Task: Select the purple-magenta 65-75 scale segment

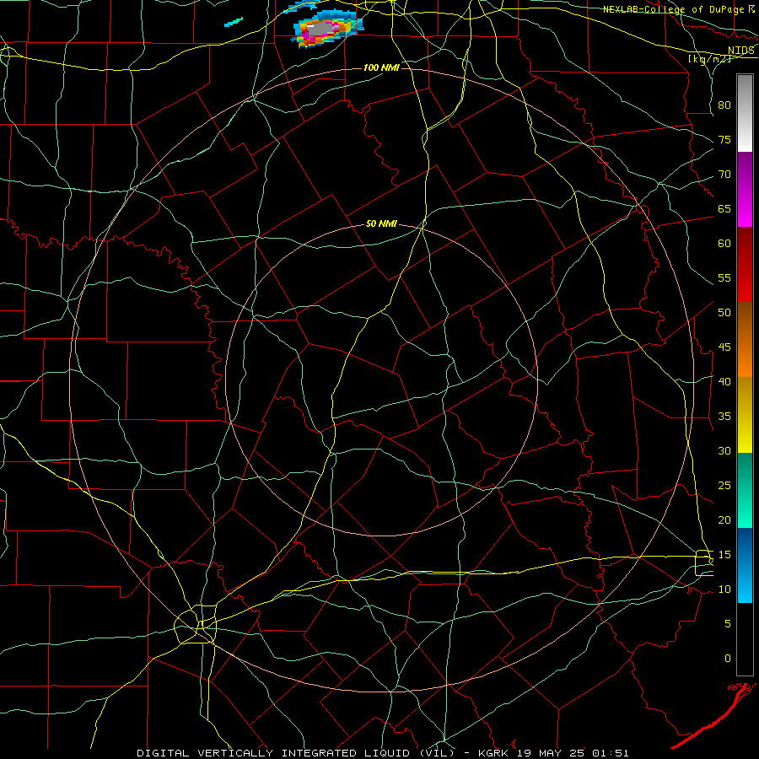Action: pyautogui.click(x=745, y=189)
